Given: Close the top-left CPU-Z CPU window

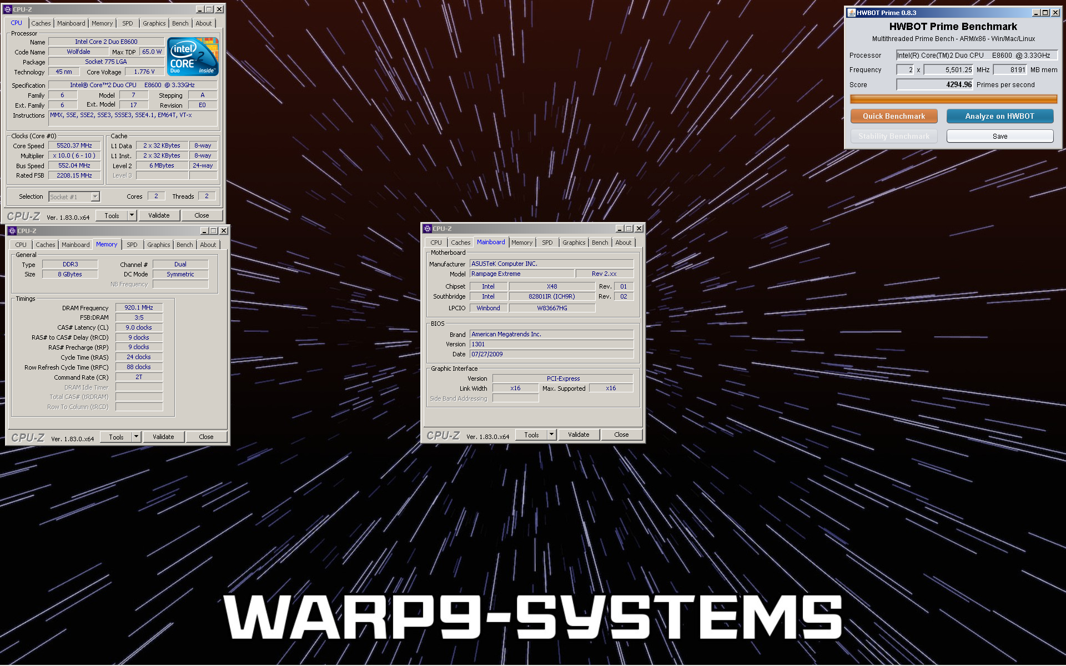Looking at the screenshot, I should pos(219,9).
